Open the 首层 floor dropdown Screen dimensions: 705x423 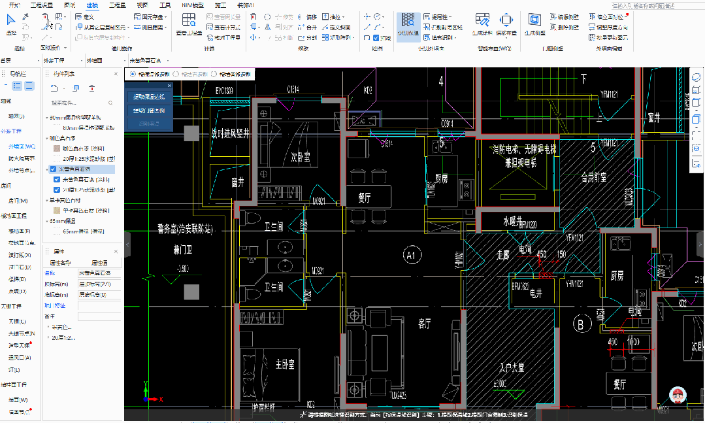[20, 60]
